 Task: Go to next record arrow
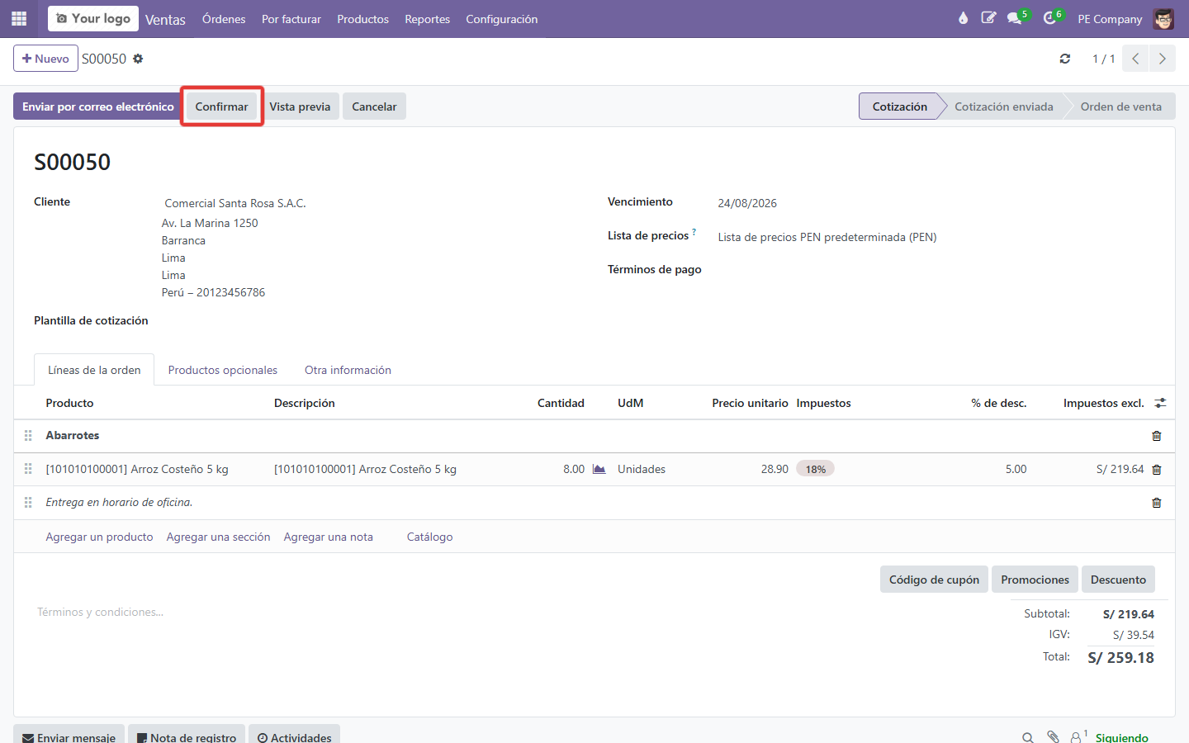pos(1163,59)
